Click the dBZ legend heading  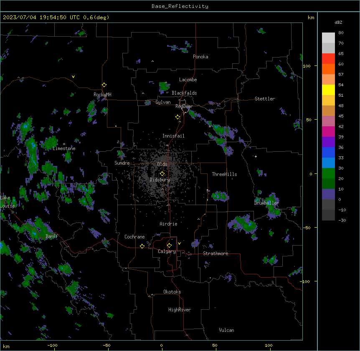coord(338,22)
